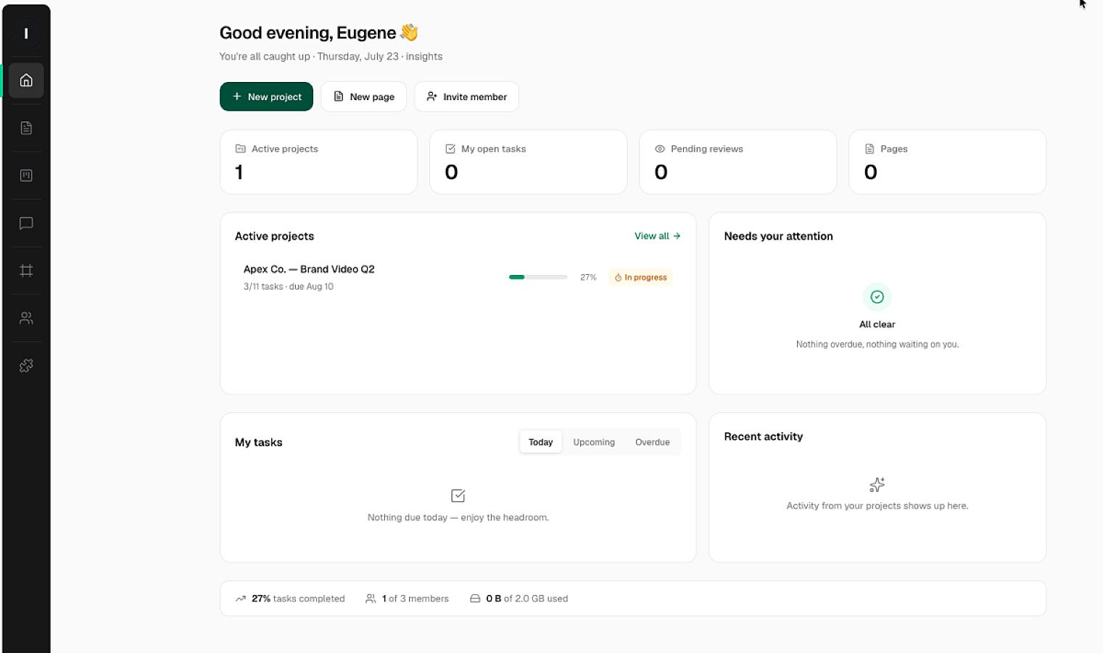Go to Home in the sidebar
This screenshot has height=653, width=1103.
tap(26, 81)
